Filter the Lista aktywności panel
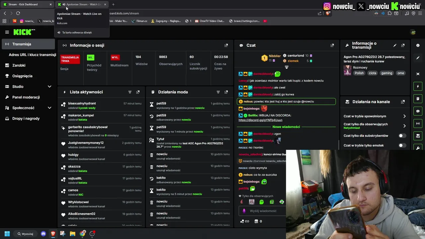 (x=130, y=92)
